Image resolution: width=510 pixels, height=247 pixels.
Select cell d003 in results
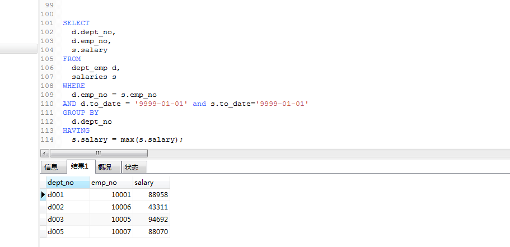[68, 220]
